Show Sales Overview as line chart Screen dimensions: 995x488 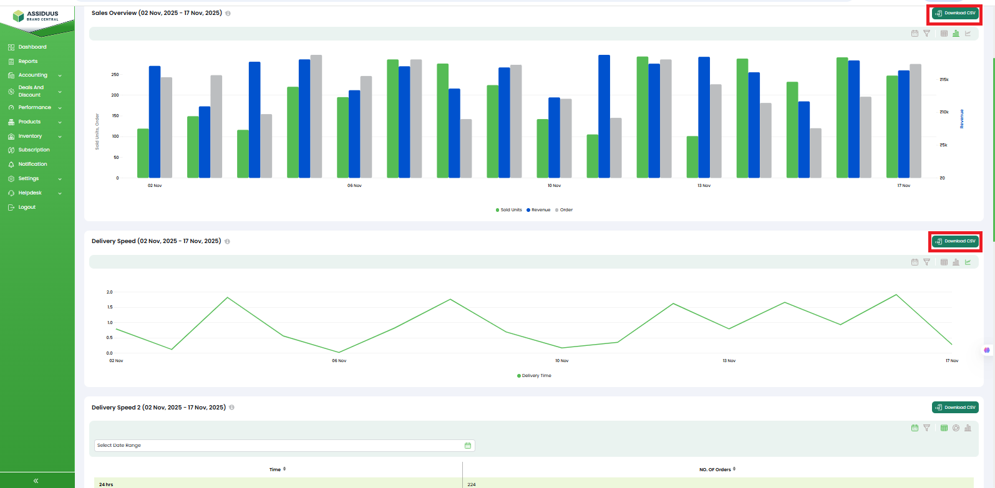(x=968, y=34)
